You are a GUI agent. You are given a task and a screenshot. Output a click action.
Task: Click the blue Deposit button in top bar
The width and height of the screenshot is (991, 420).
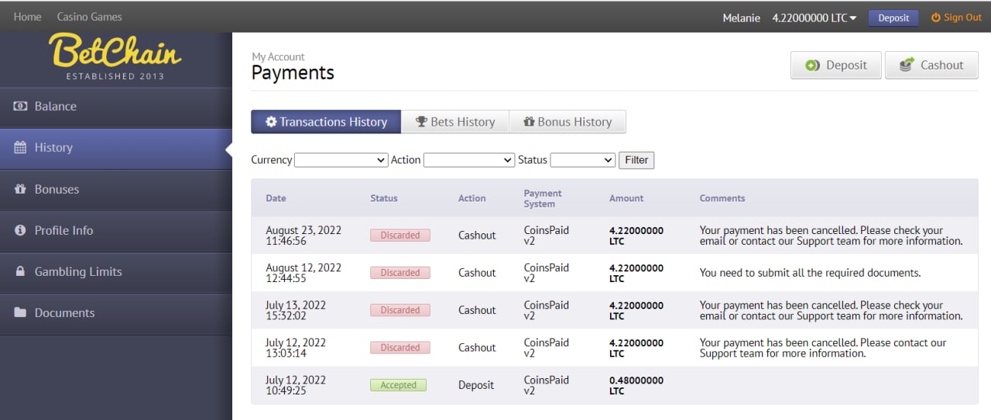point(893,17)
